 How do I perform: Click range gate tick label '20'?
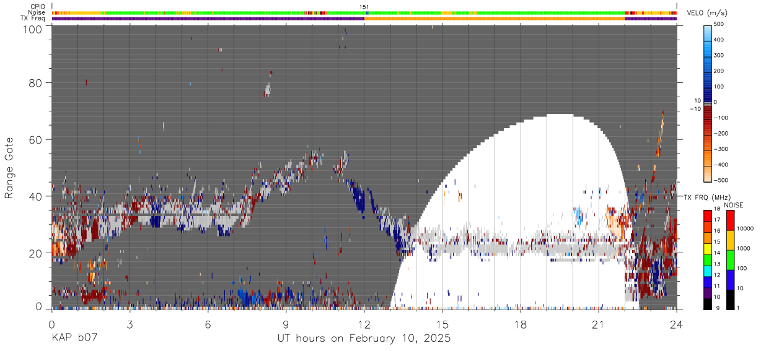click(x=37, y=253)
